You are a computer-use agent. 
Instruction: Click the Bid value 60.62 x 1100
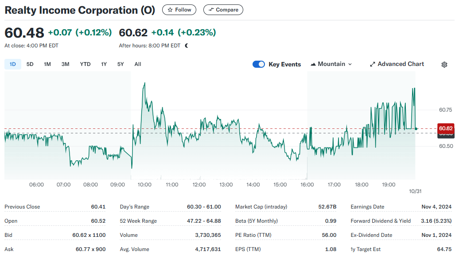click(x=89, y=235)
